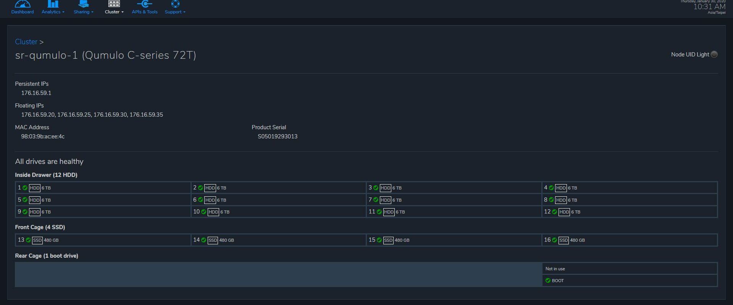Click the SSD badge of drive 16

563,240
